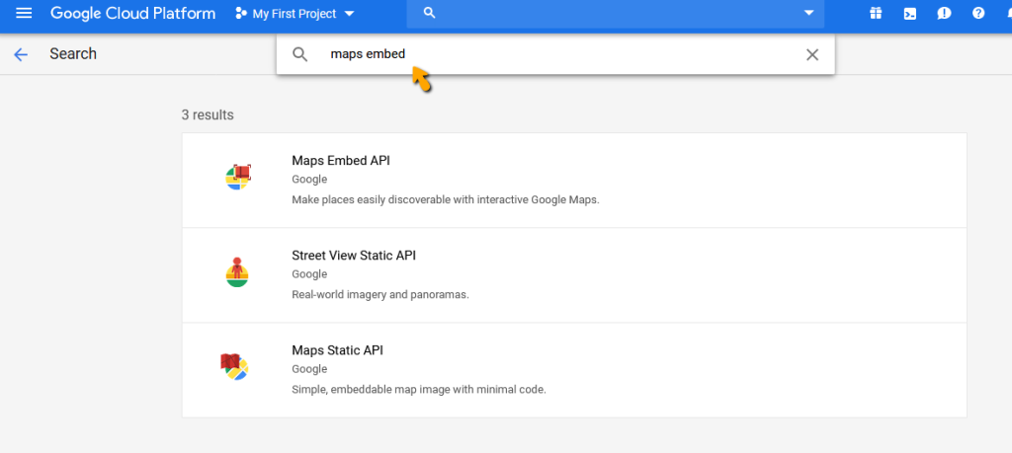The width and height of the screenshot is (1012, 453).
Task: Click the magnifier in the top blue search bar
Action: [x=429, y=14]
